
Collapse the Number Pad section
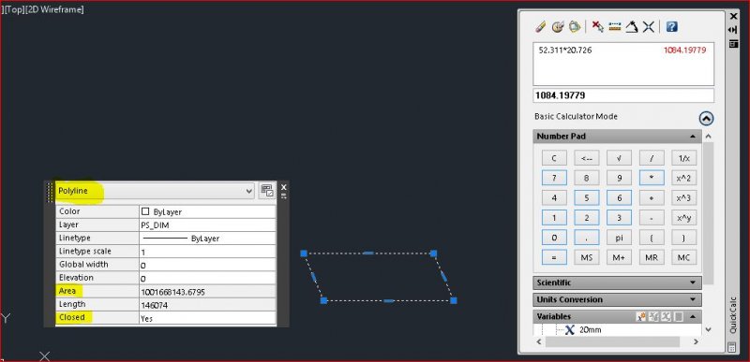click(x=617, y=137)
